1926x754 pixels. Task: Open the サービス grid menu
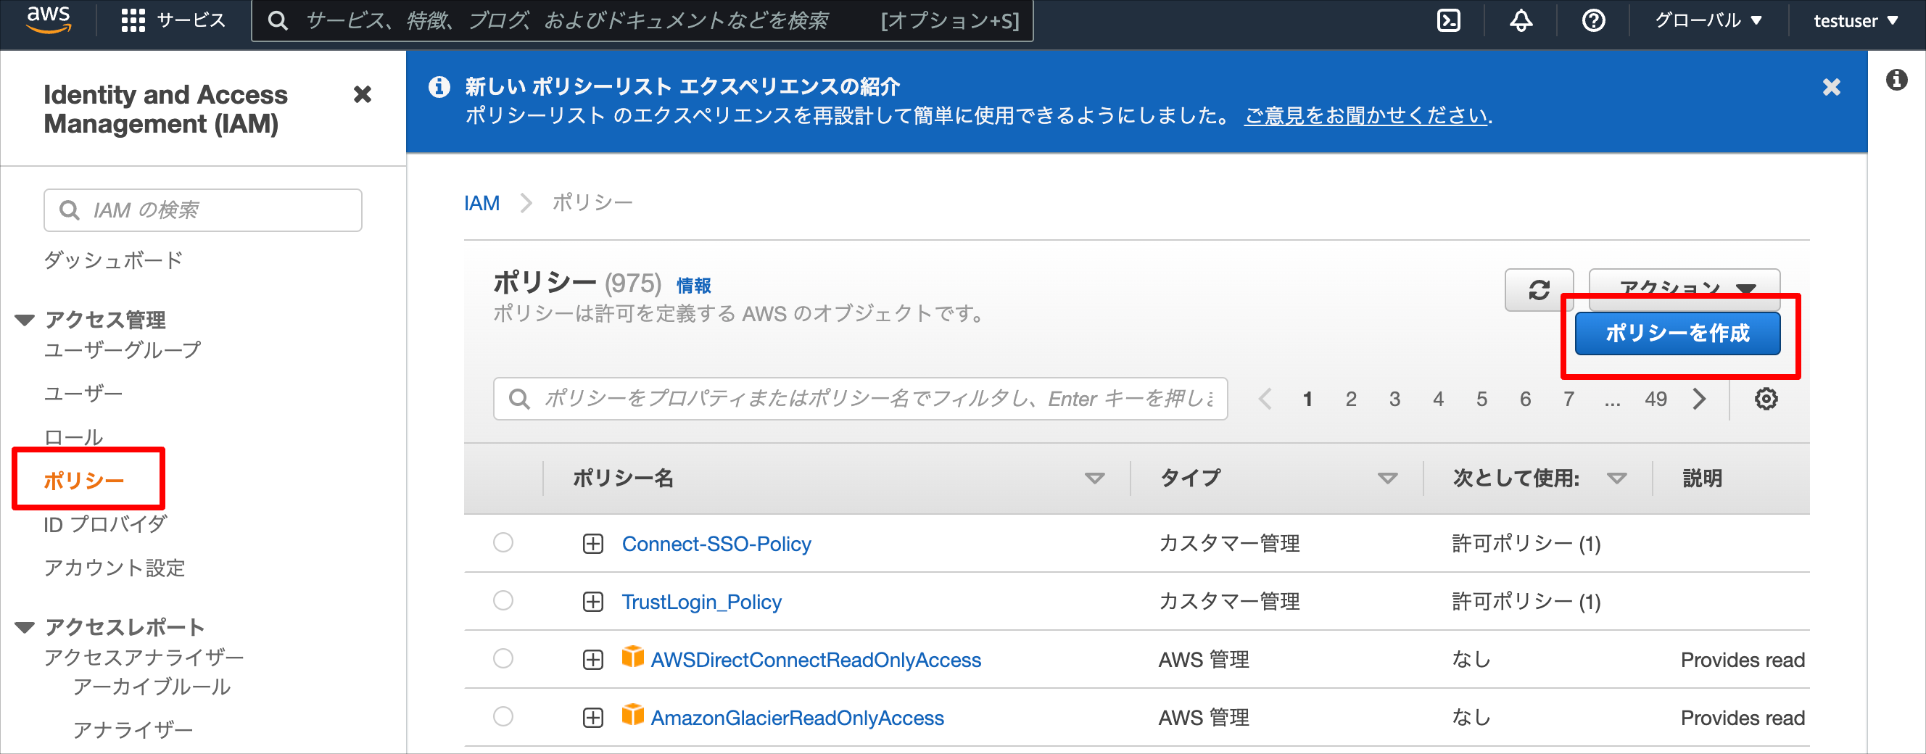point(173,20)
